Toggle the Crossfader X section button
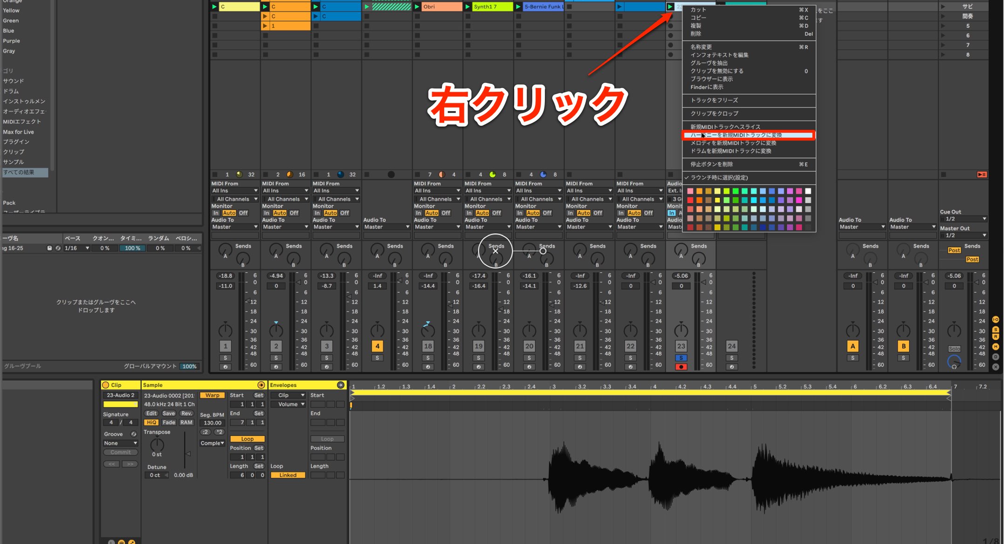The image size is (1004, 544). coord(996,367)
